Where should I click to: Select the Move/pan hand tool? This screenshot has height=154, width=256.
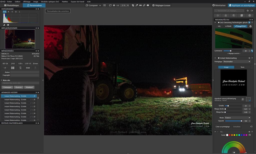point(114,5)
